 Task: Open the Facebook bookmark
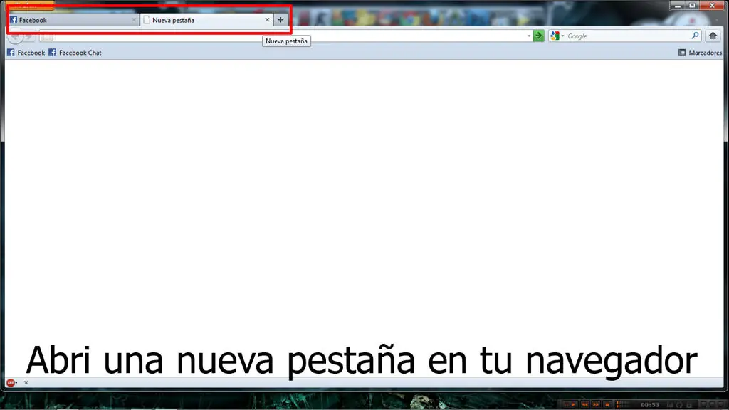[26, 53]
